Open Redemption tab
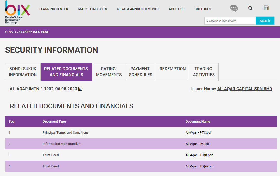The image size is (280, 176). pos(173,72)
